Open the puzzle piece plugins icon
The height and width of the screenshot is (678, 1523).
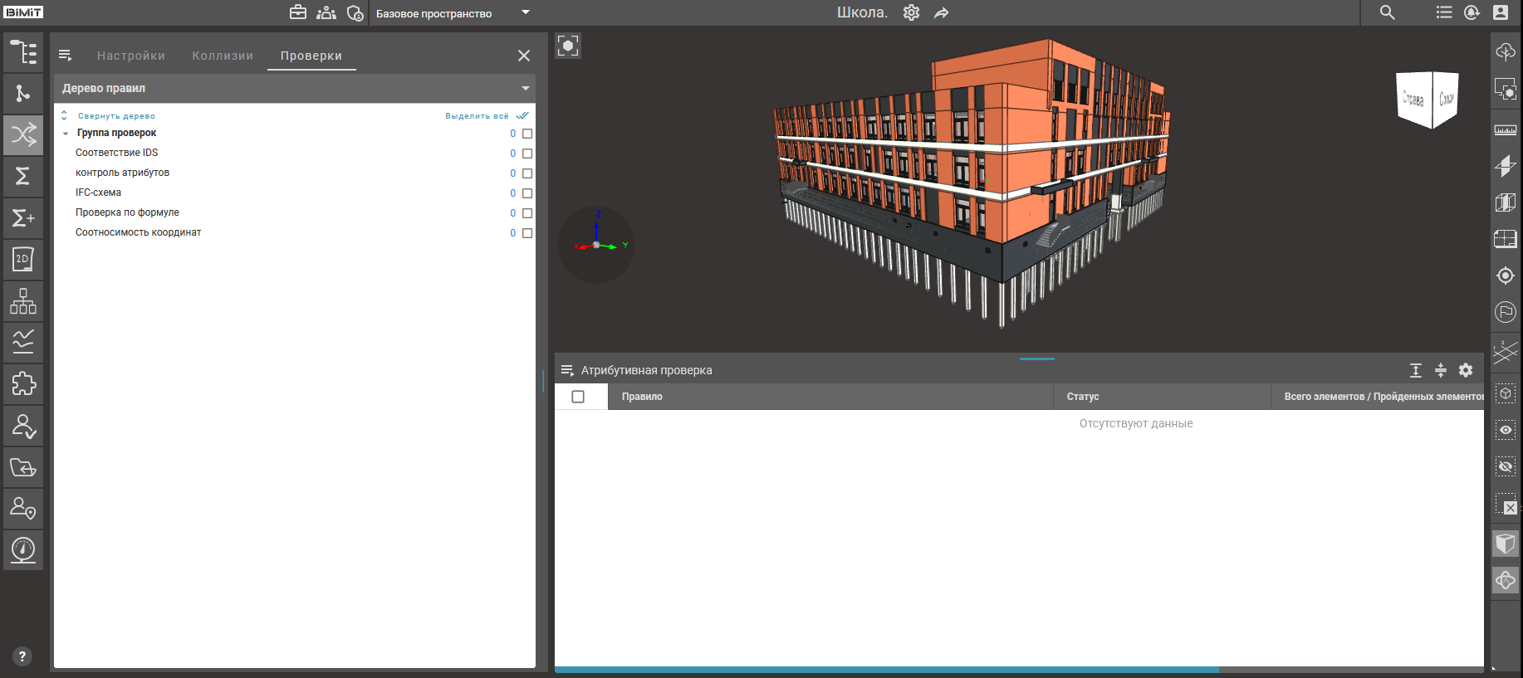(x=23, y=383)
